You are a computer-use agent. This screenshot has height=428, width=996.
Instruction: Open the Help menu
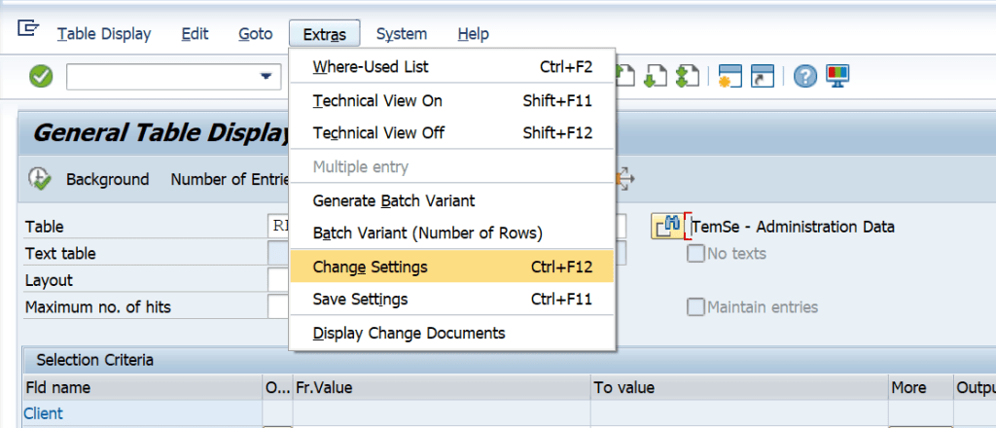(x=474, y=34)
